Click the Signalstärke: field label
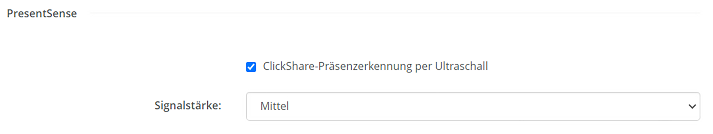The image size is (713, 134). coord(188,106)
